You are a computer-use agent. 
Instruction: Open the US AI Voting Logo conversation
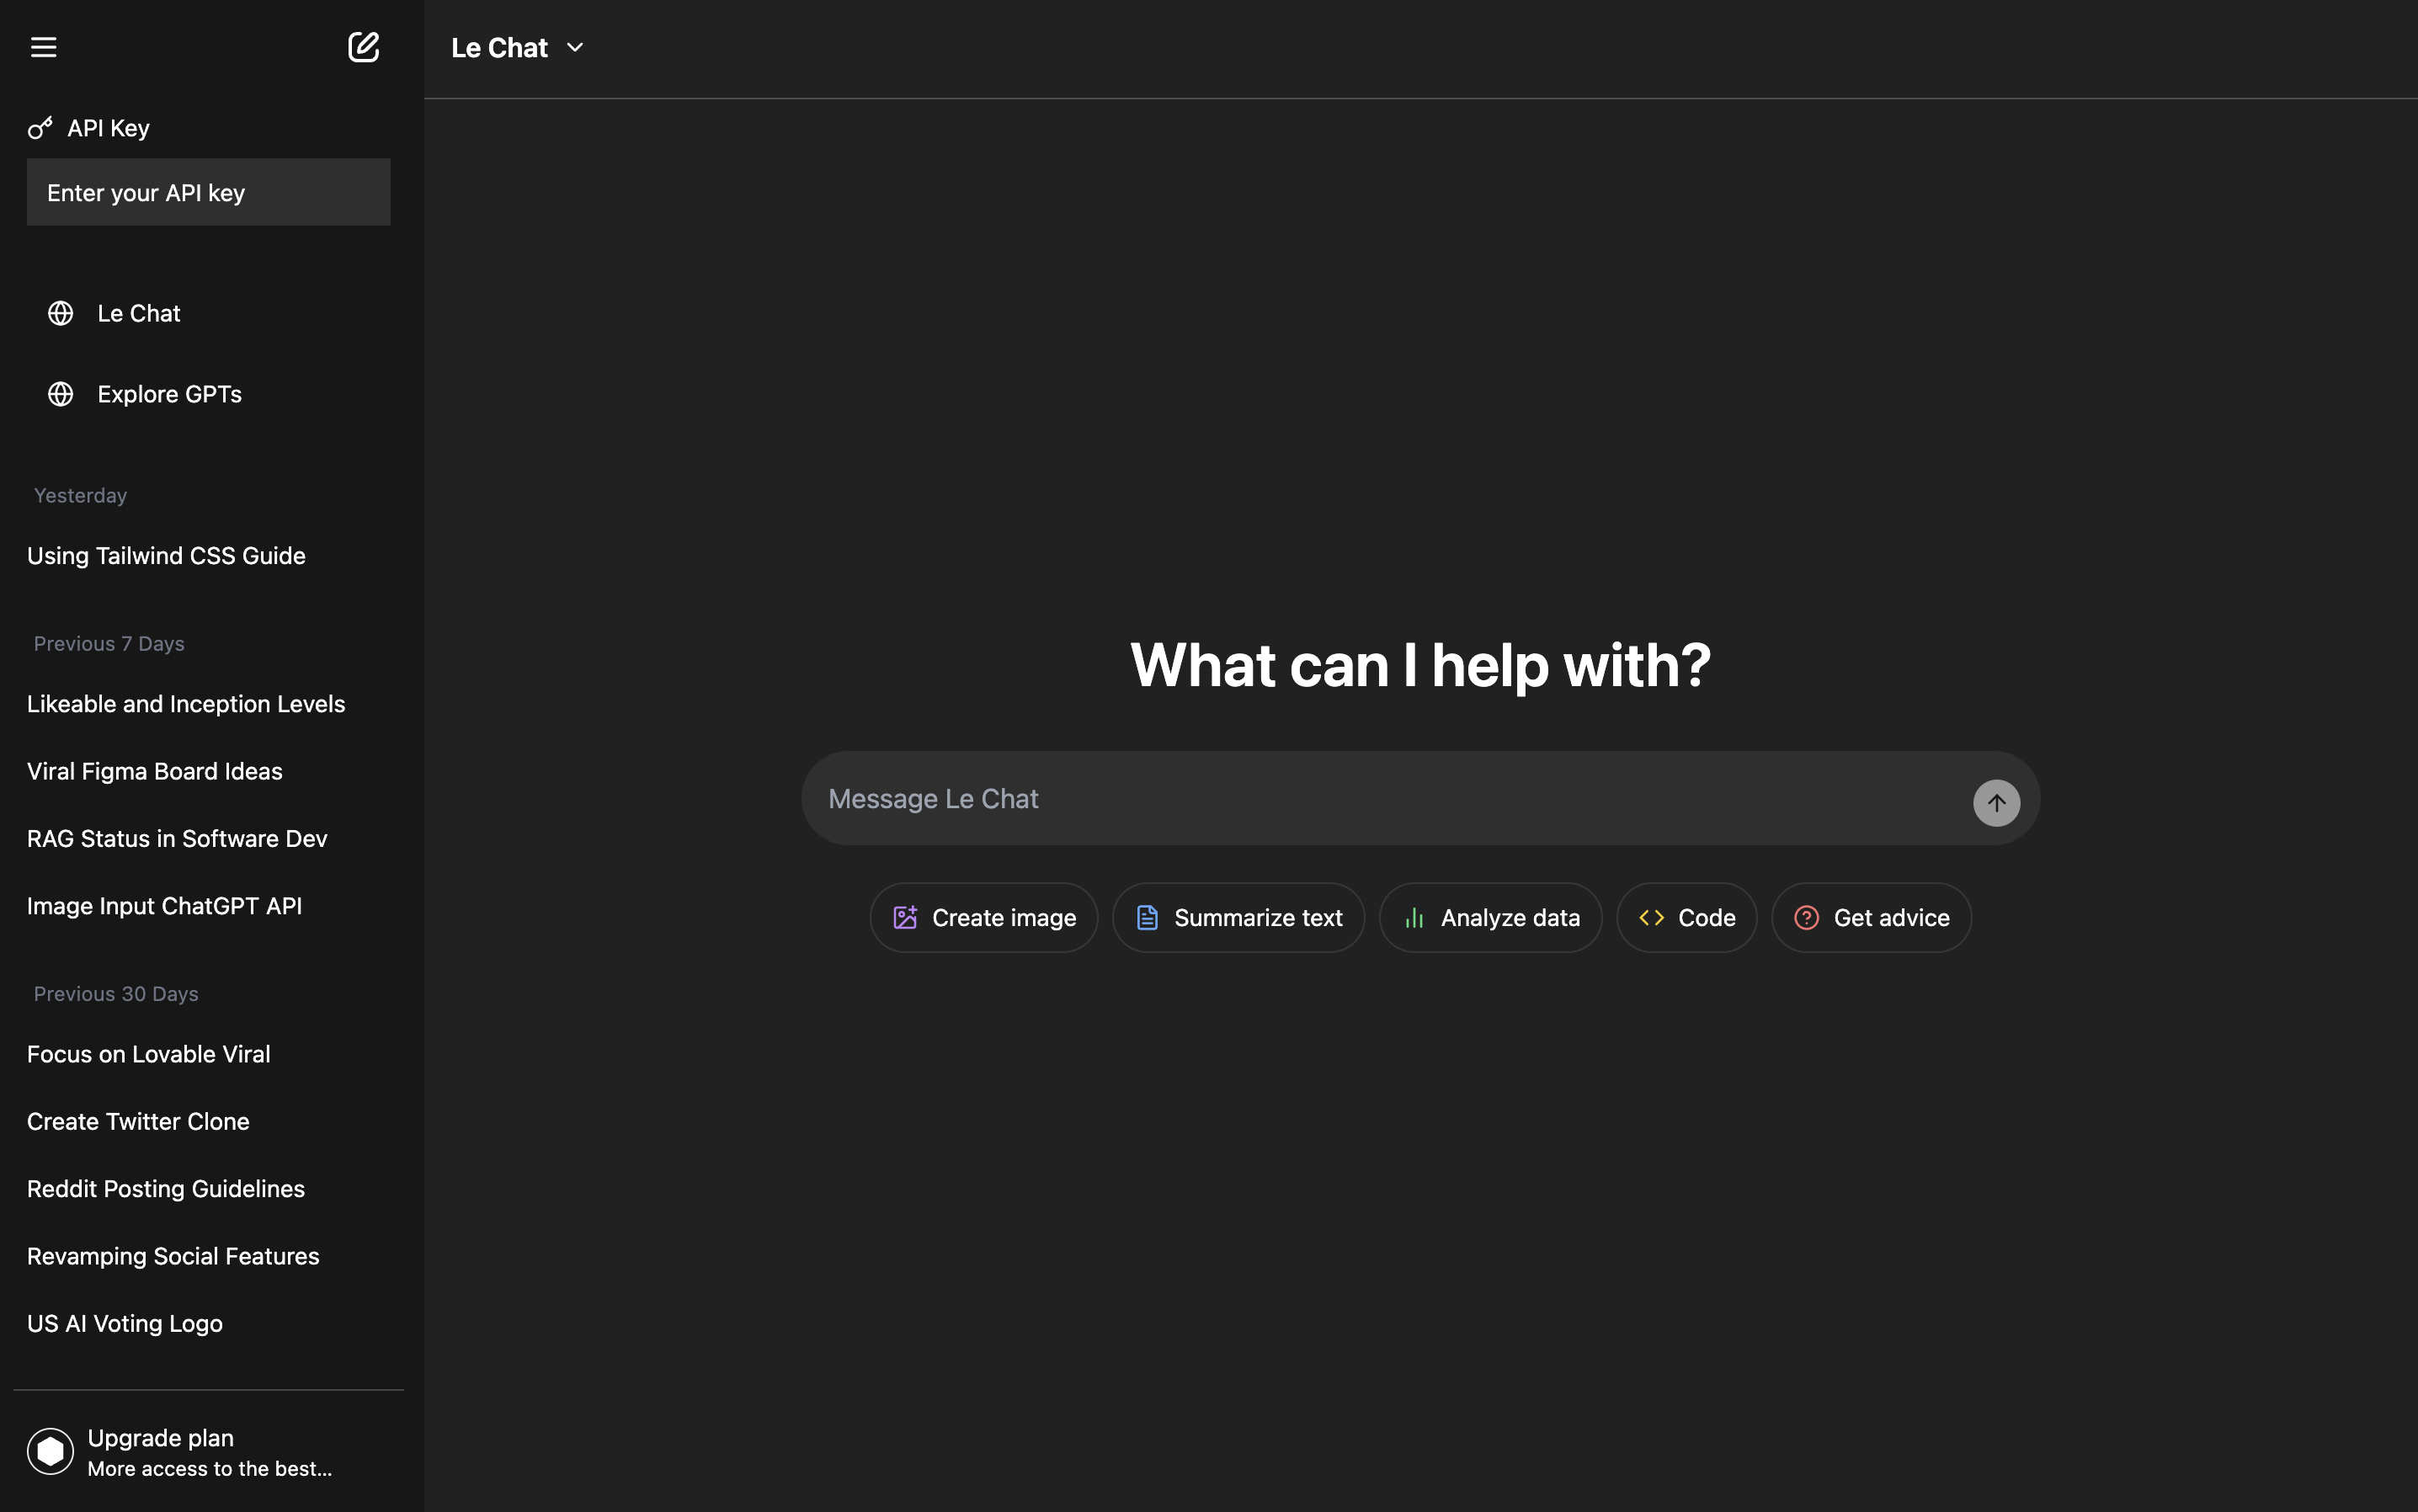tap(125, 1323)
